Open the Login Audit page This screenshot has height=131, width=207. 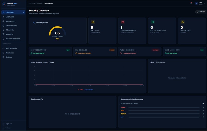(x=13, y=17)
